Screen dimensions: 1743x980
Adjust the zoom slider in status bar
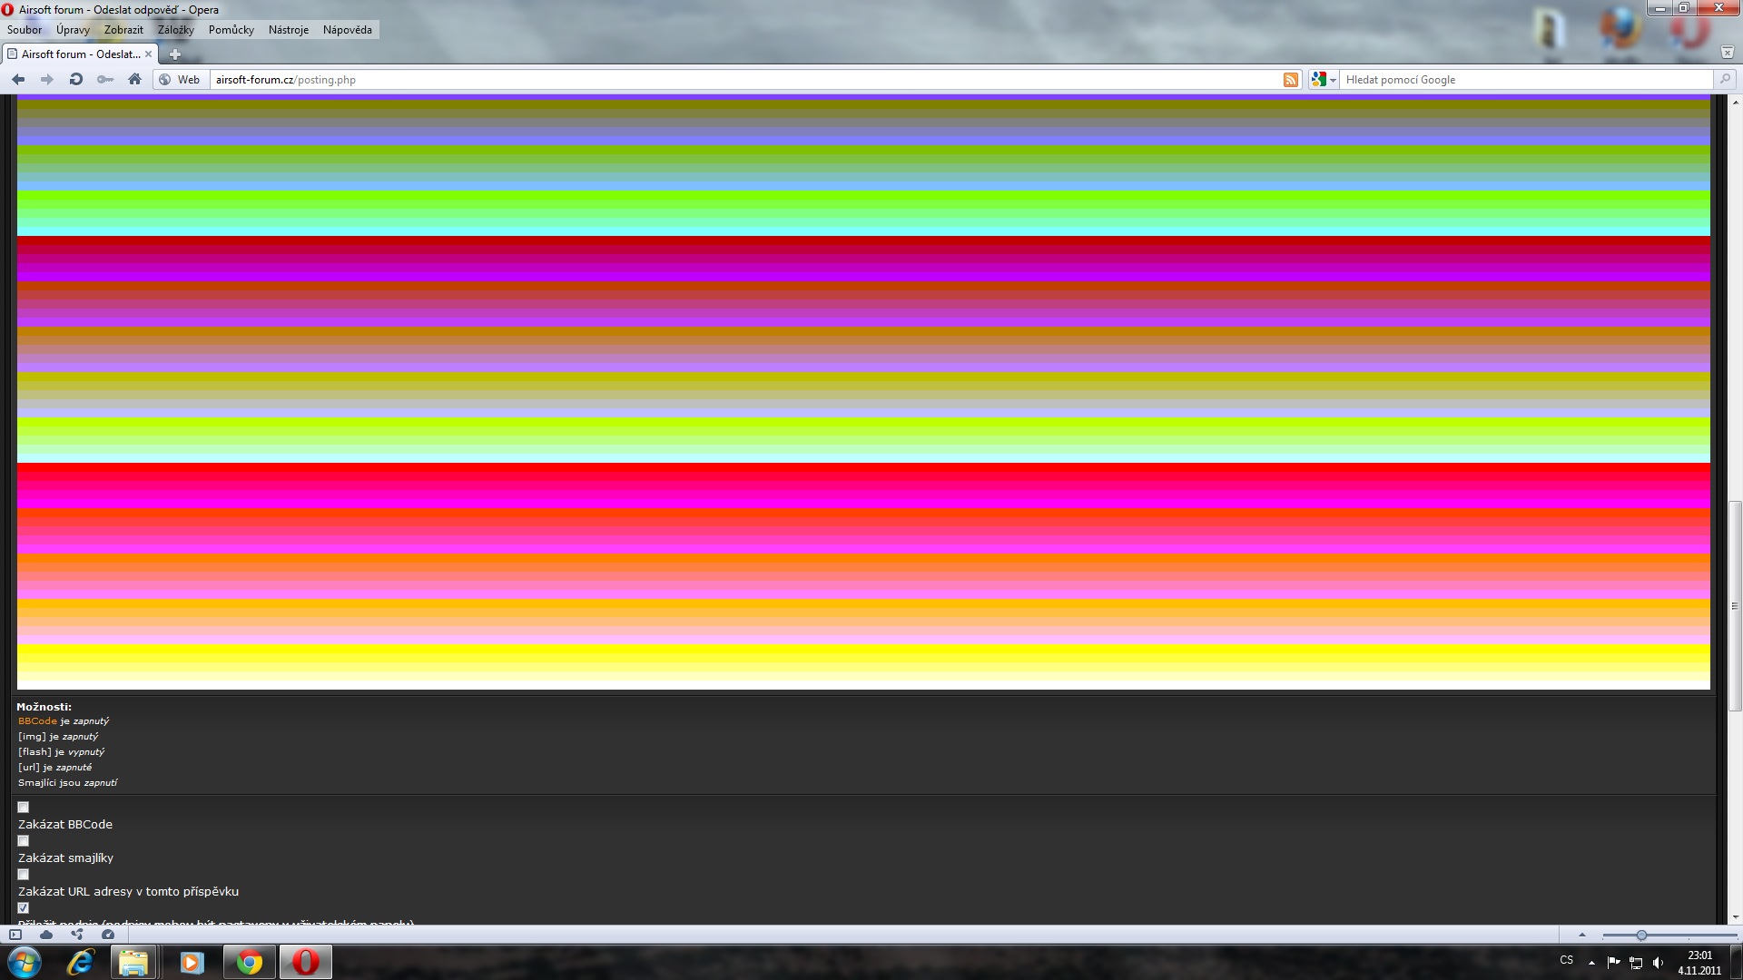(x=1640, y=935)
